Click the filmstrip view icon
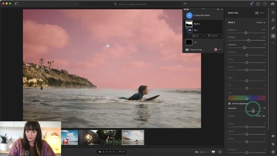This screenshot has width=277, height=156. point(213,152)
